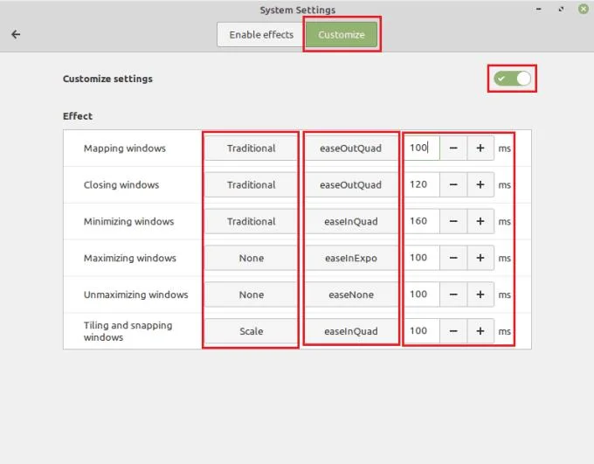This screenshot has height=464, width=594.
Task: Switch to the Enable effects tab
Action: (x=261, y=34)
